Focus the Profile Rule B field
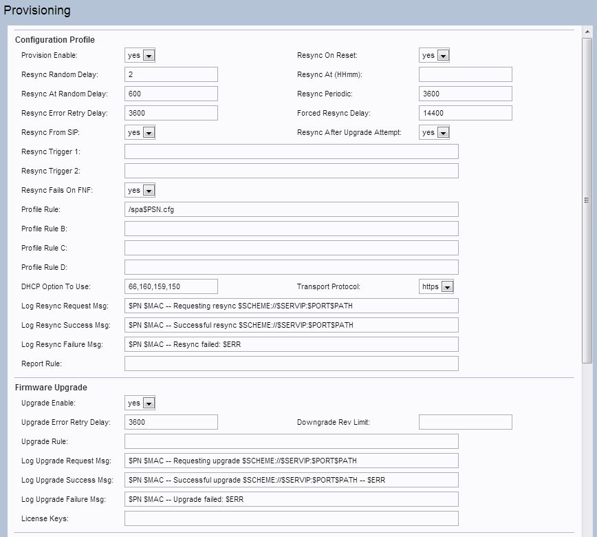The height and width of the screenshot is (537, 597). click(291, 229)
